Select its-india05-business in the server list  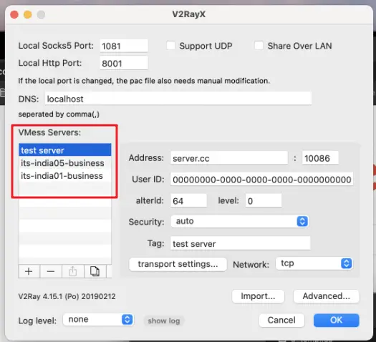click(64, 163)
